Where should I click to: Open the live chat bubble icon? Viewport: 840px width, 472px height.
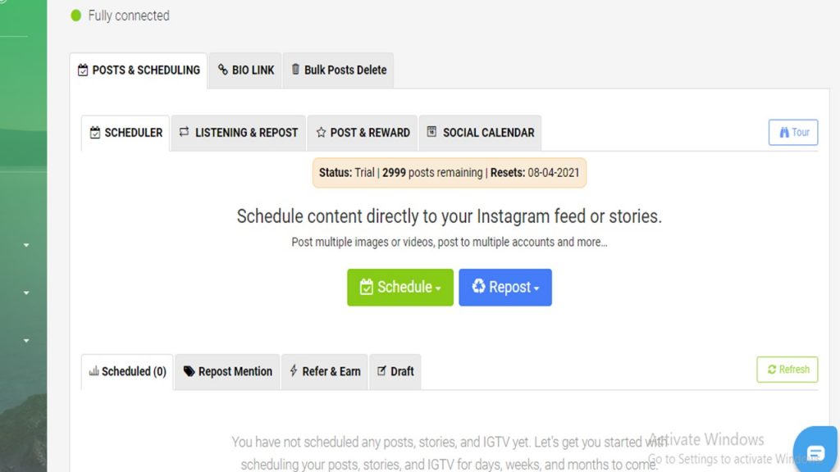pos(815,453)
